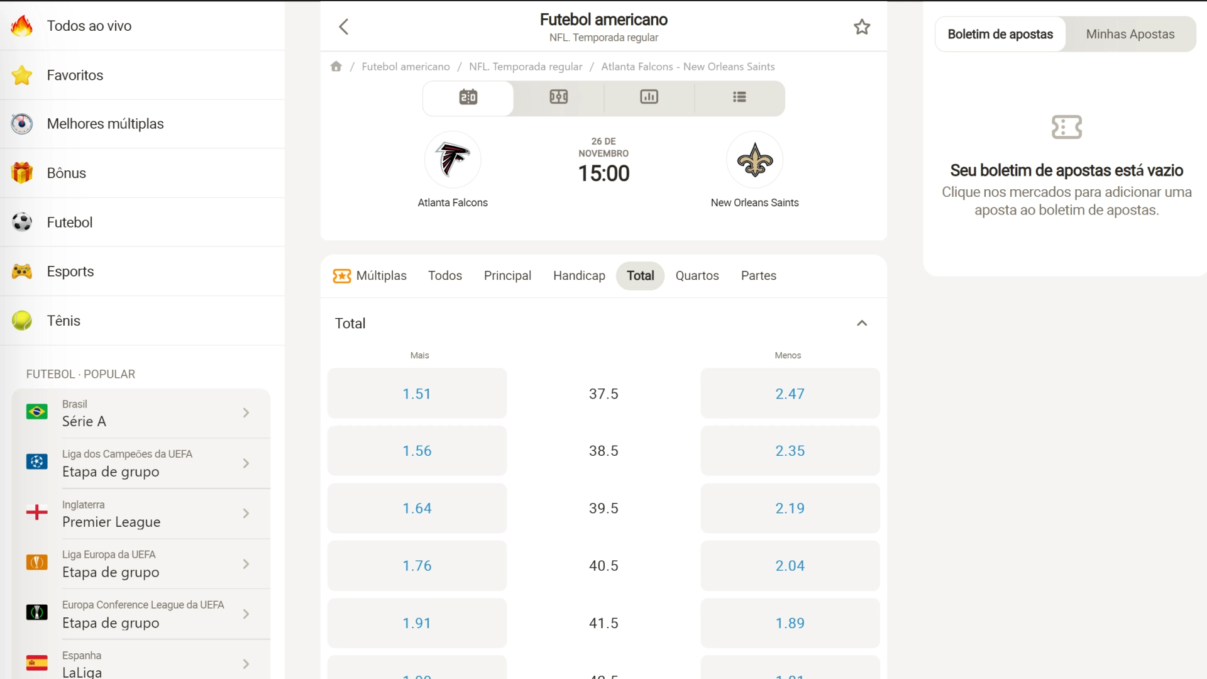The image size is (1207, 679).
Task: Click NFL Temporada regular breadcrumb link
Action: point(526,67)
